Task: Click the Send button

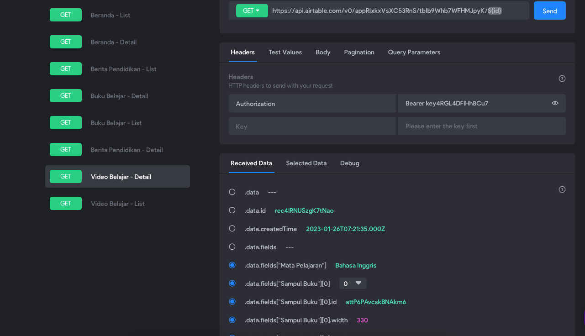Action: (550, 10)
